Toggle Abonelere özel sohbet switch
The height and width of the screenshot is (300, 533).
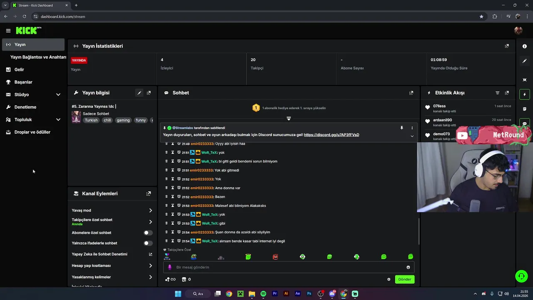(148, 233)
